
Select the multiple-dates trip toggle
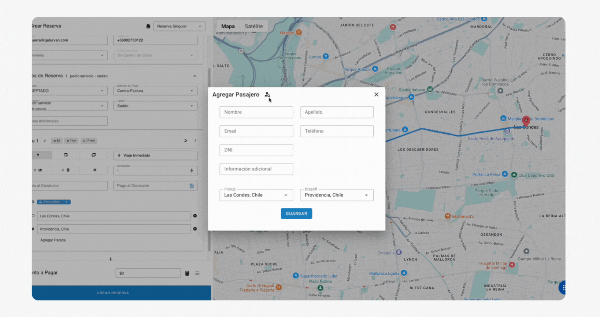(x=94, y=155)
